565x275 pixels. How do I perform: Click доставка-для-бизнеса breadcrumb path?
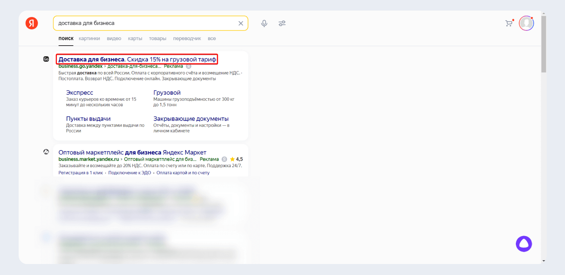click(134, 66)
